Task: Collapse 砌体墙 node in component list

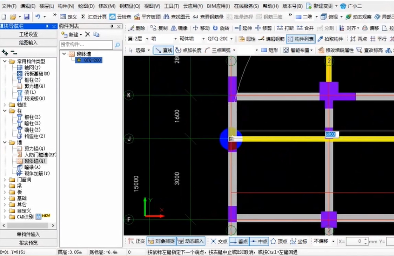Action: click(64, 54)
